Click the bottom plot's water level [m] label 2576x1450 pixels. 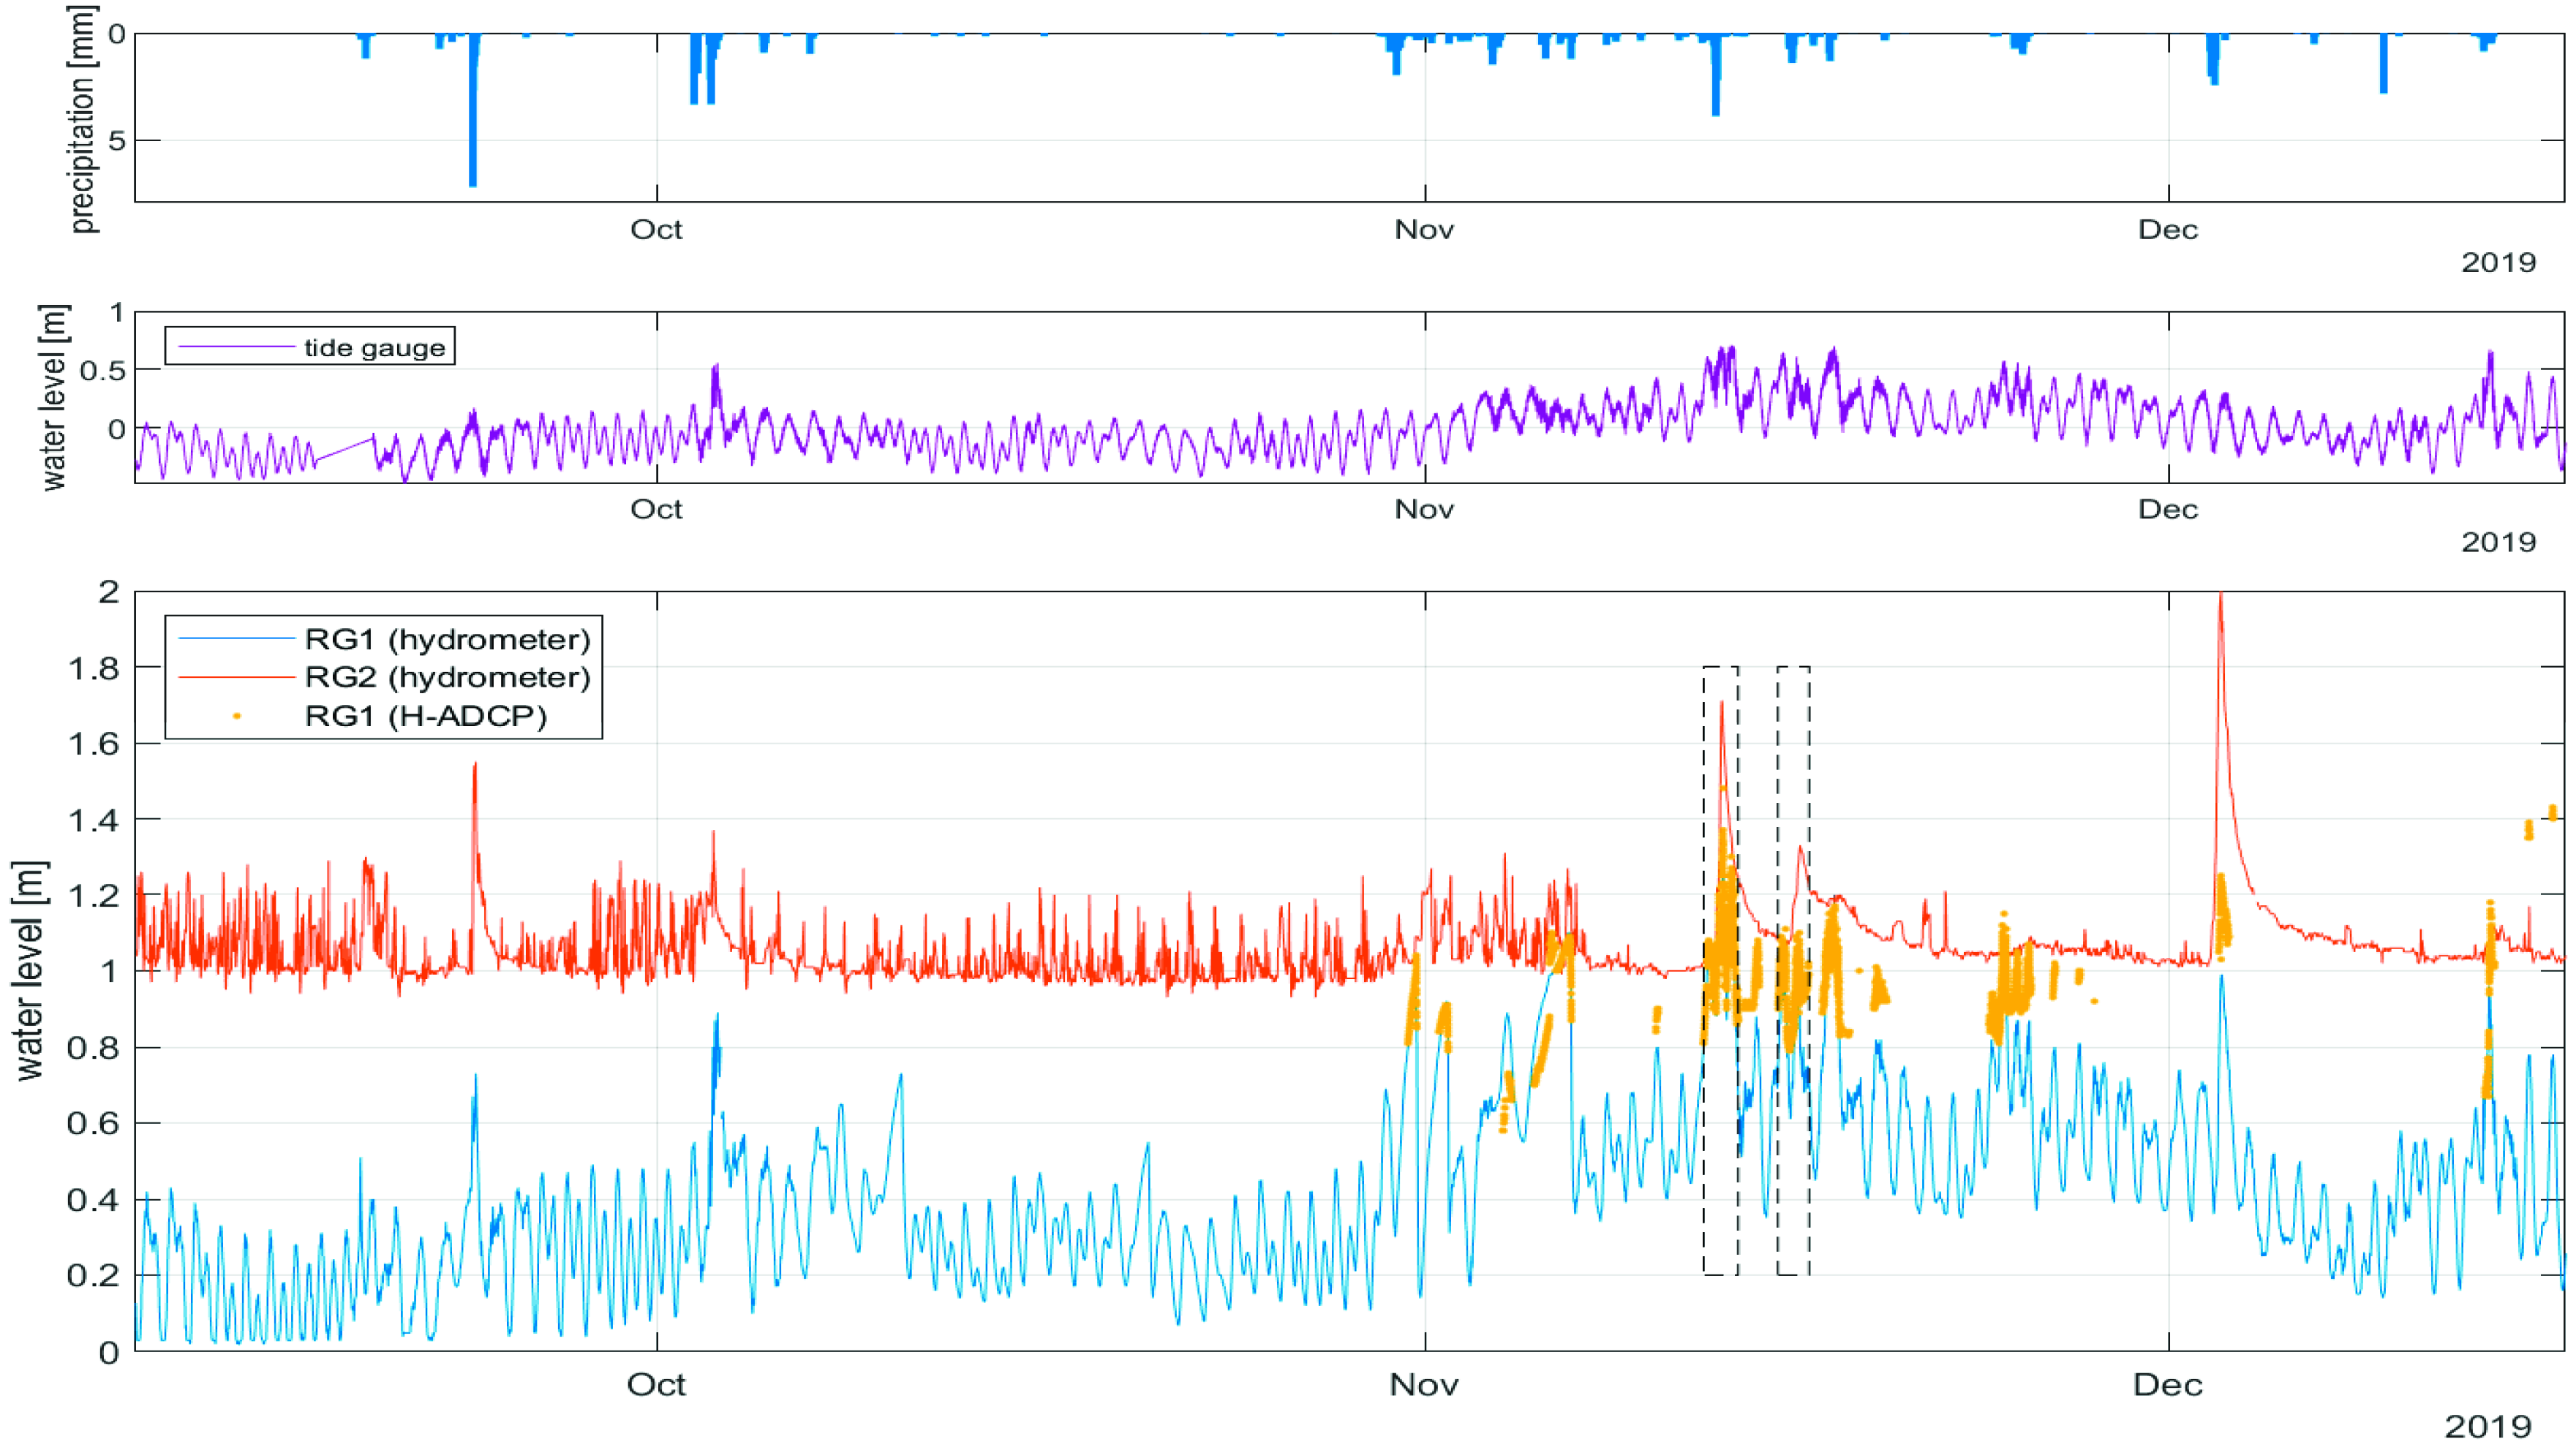coord(30,970)
